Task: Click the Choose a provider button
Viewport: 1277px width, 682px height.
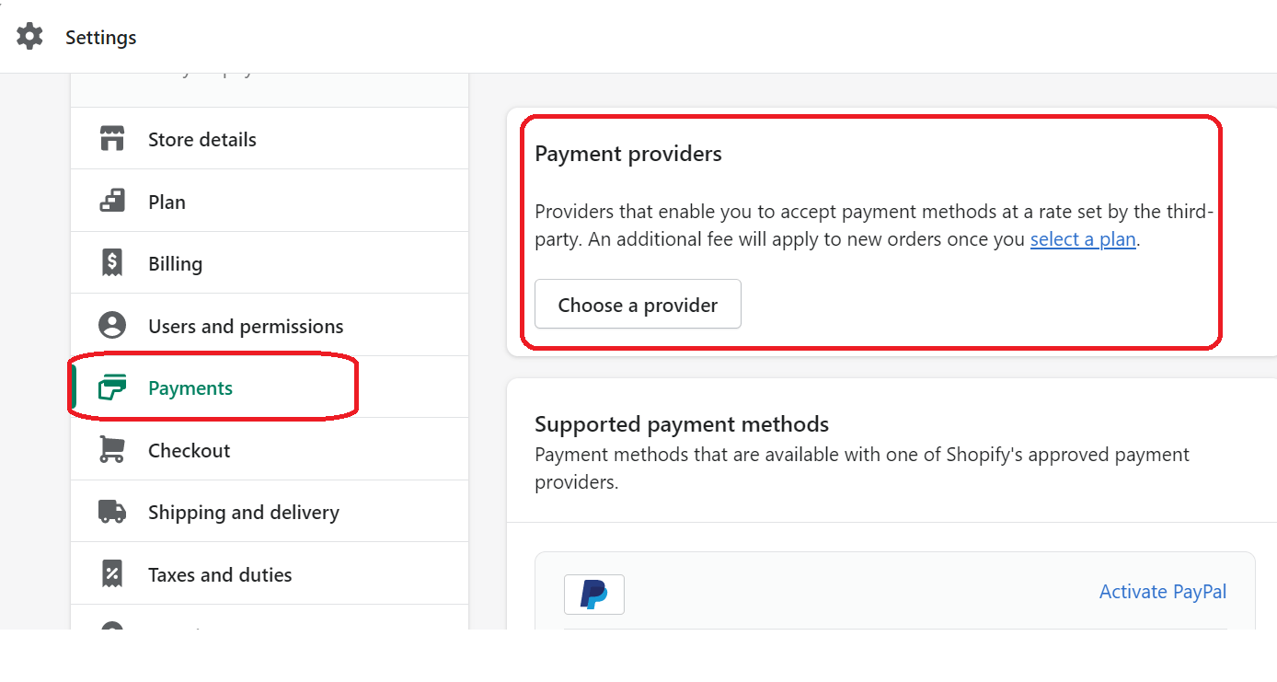Action: (x=637, y=304)
